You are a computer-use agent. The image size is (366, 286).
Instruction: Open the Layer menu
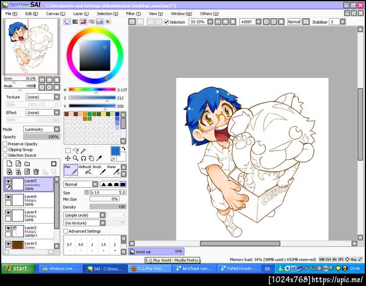(81, 14)
